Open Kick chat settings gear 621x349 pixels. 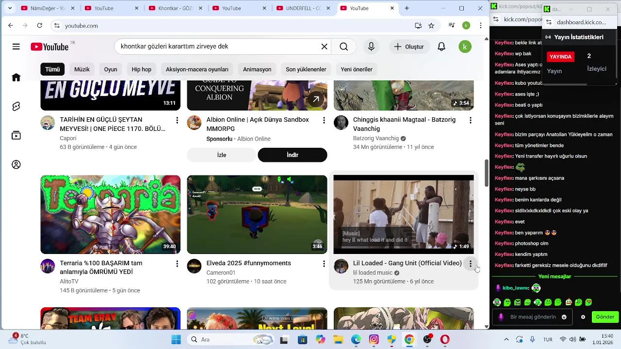(583, 317)
